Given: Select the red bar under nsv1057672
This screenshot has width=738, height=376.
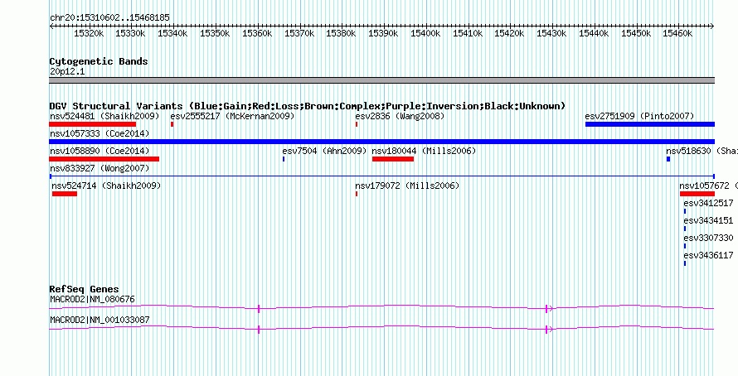Looking at the screenshot, I should click(x=697, y=194).
